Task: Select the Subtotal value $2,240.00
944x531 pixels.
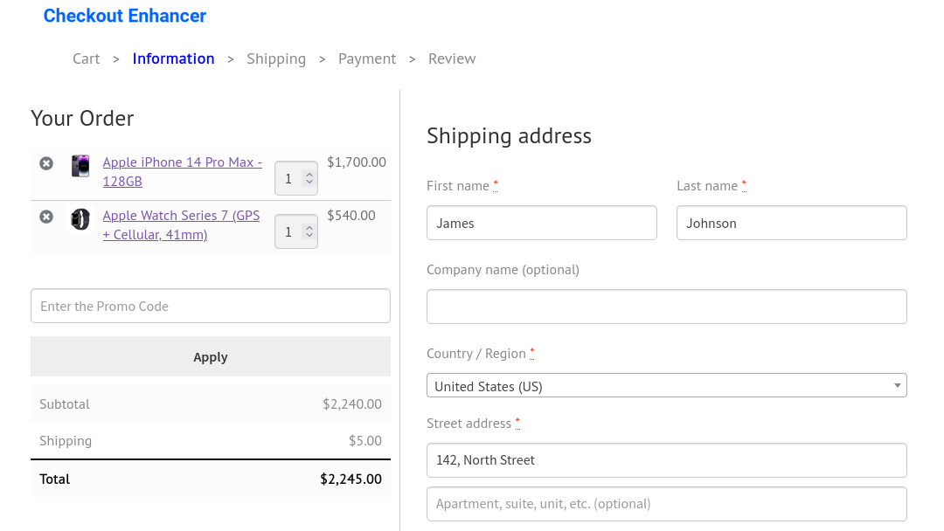Action: [x=352, y=404]
